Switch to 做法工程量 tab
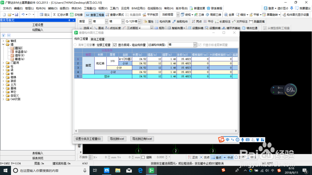 click(x=97, y=39)
